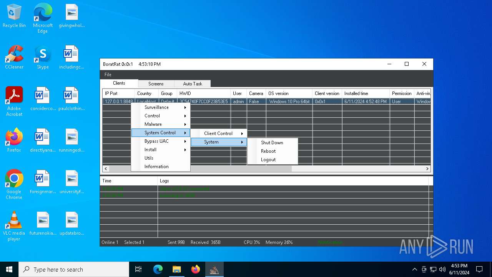Open File Explorer from the taskbar
The image size is (492, 277).
(x=176, y=269)
